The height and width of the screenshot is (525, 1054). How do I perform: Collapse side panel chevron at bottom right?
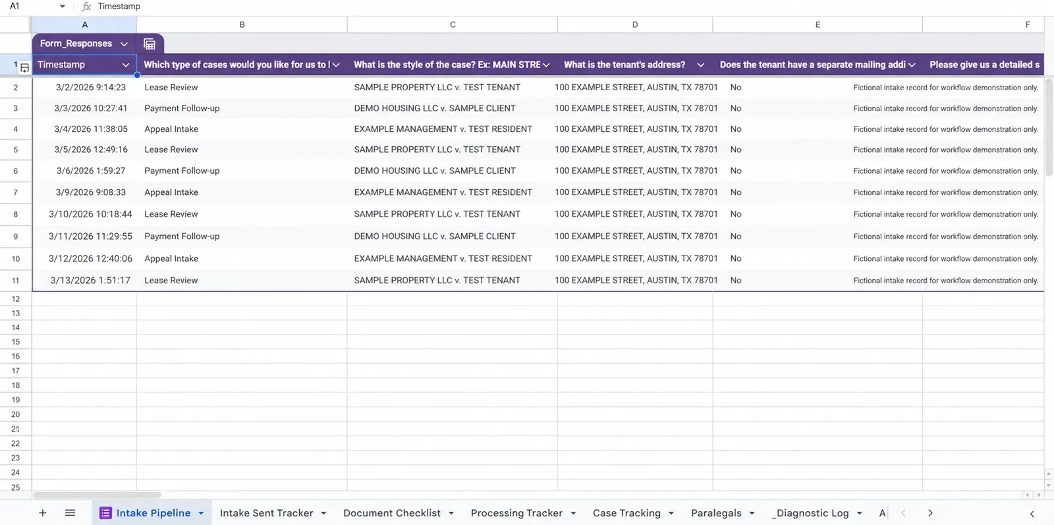[1032, 514]
